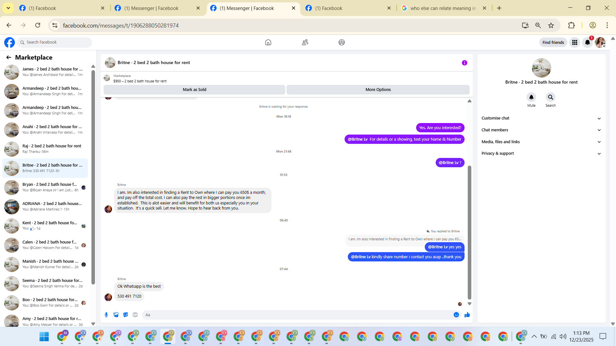This screenshot has height=346, width=616.
Task: Mute this chat's notifications
Action: 531,97
